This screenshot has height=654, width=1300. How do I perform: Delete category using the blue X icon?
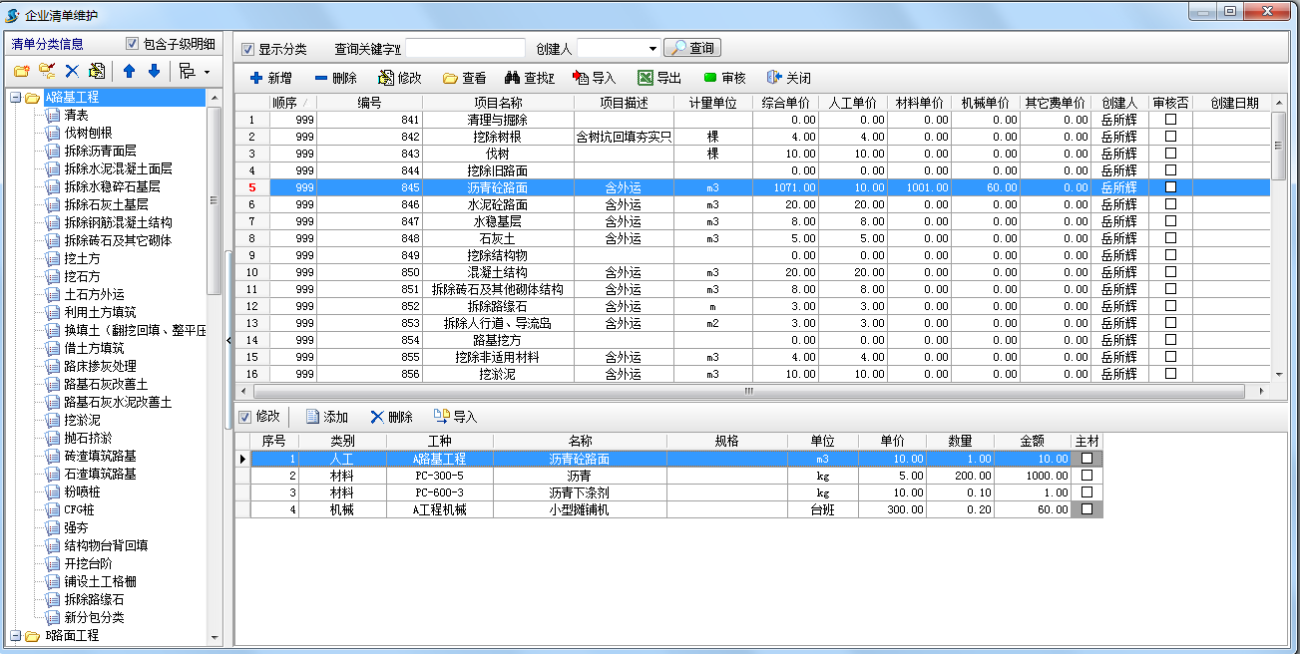point(71,69)
